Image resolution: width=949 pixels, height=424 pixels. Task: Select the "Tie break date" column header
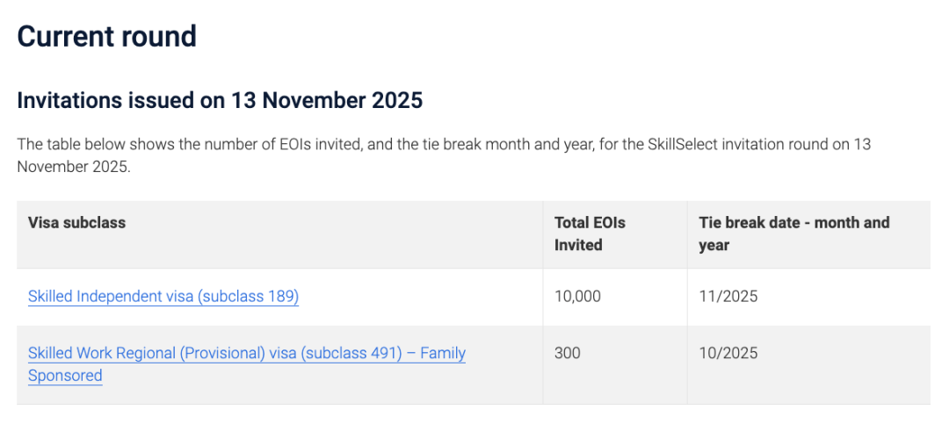pos(793,234)
